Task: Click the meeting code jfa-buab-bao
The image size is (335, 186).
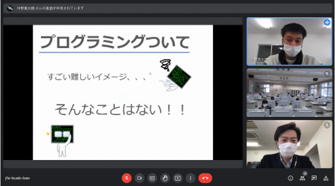Action: coord(17,178)
